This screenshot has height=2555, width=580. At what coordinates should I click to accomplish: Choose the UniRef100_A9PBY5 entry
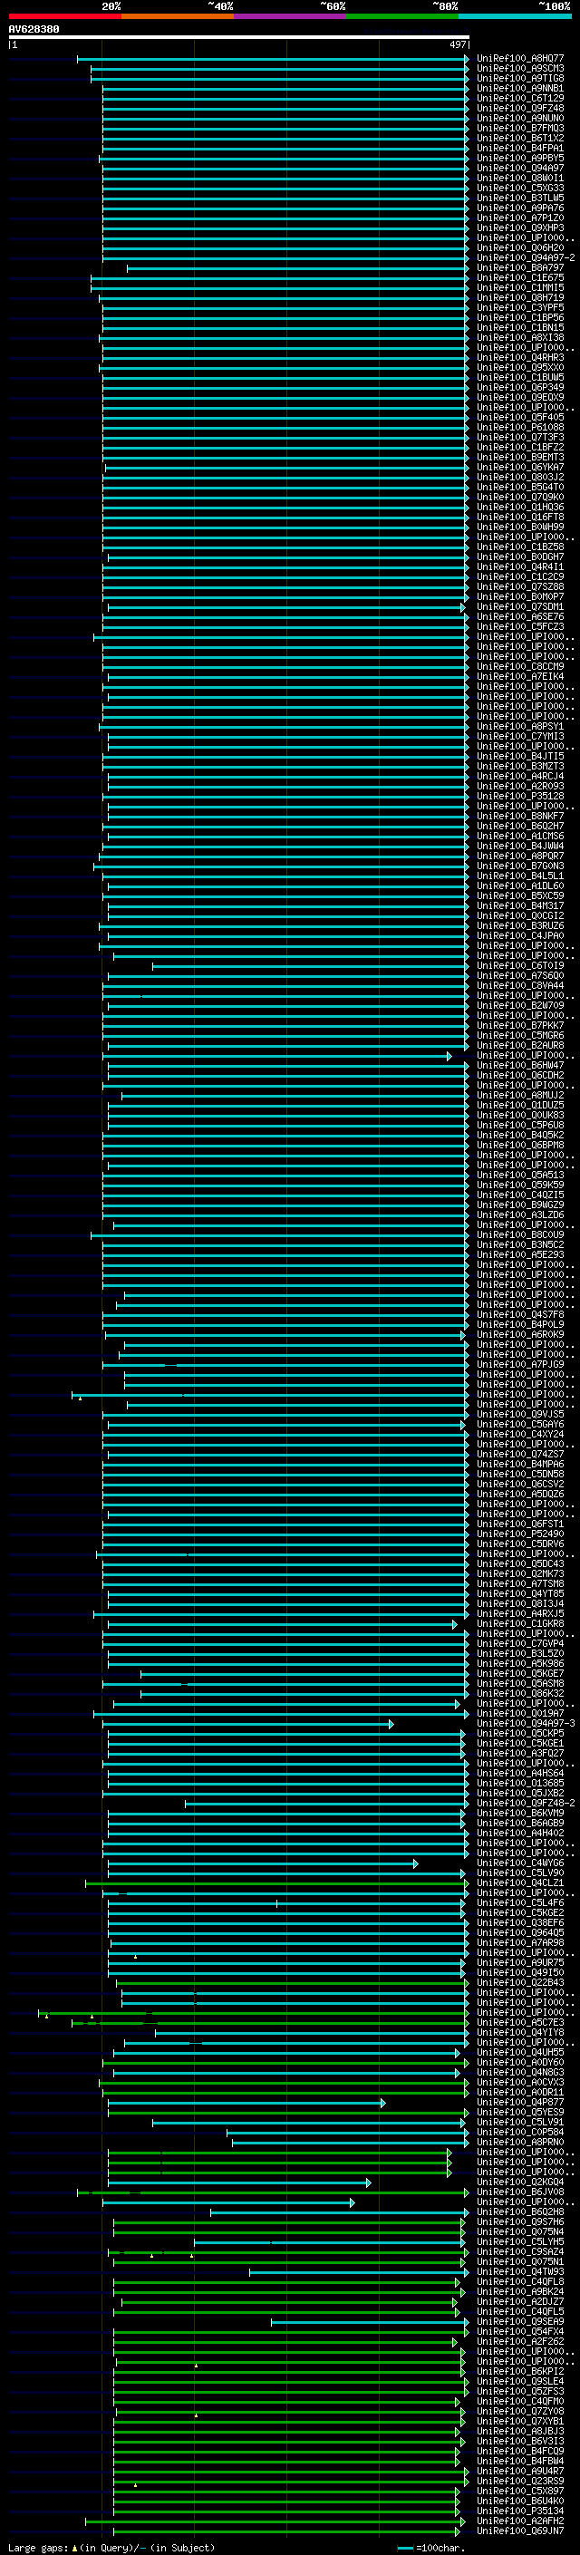tap(520, 158)
